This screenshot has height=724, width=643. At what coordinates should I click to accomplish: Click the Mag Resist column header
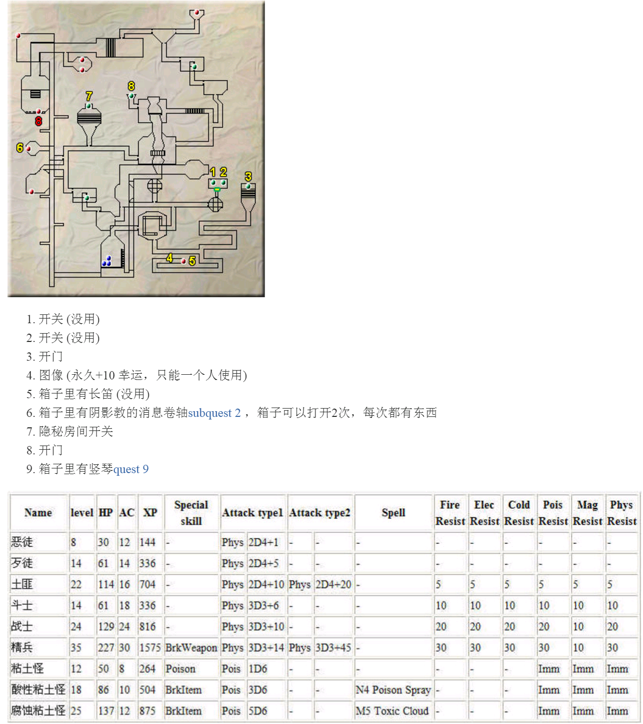587,513
